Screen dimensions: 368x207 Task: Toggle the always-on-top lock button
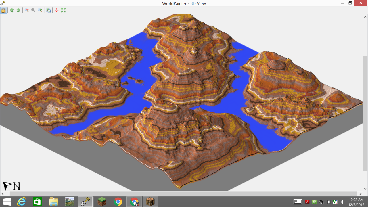pos(4,10)
